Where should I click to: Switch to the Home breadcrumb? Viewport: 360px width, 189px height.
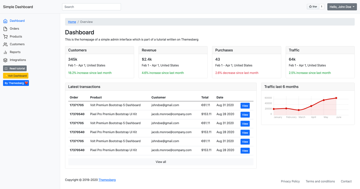[x=72, y=22]
